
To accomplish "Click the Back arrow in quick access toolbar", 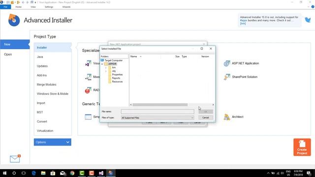I will (x=23, y=2).
